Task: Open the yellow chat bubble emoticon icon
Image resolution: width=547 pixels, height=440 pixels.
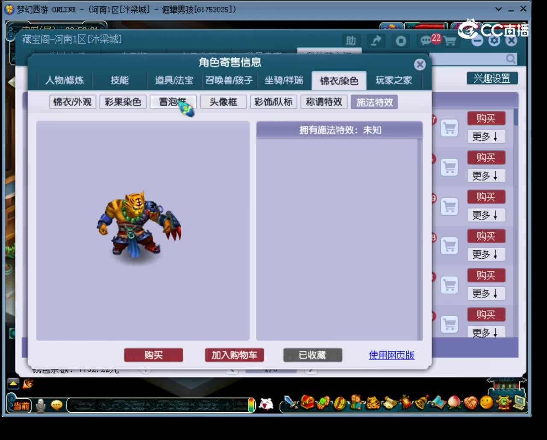Action: (57, 405)
